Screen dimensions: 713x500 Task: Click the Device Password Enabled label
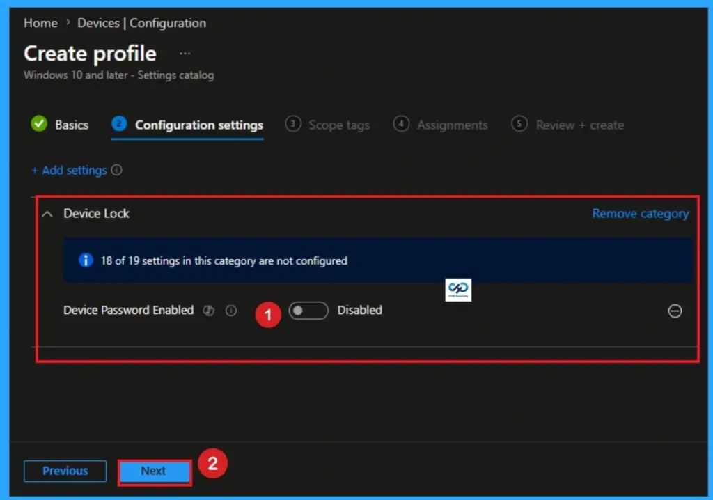(129, 311)
